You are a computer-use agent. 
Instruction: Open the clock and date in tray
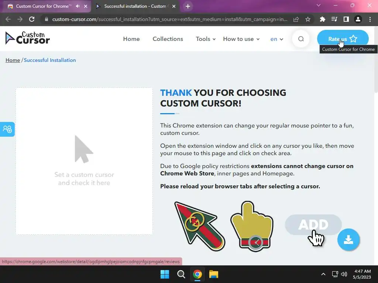pos(362,274)
